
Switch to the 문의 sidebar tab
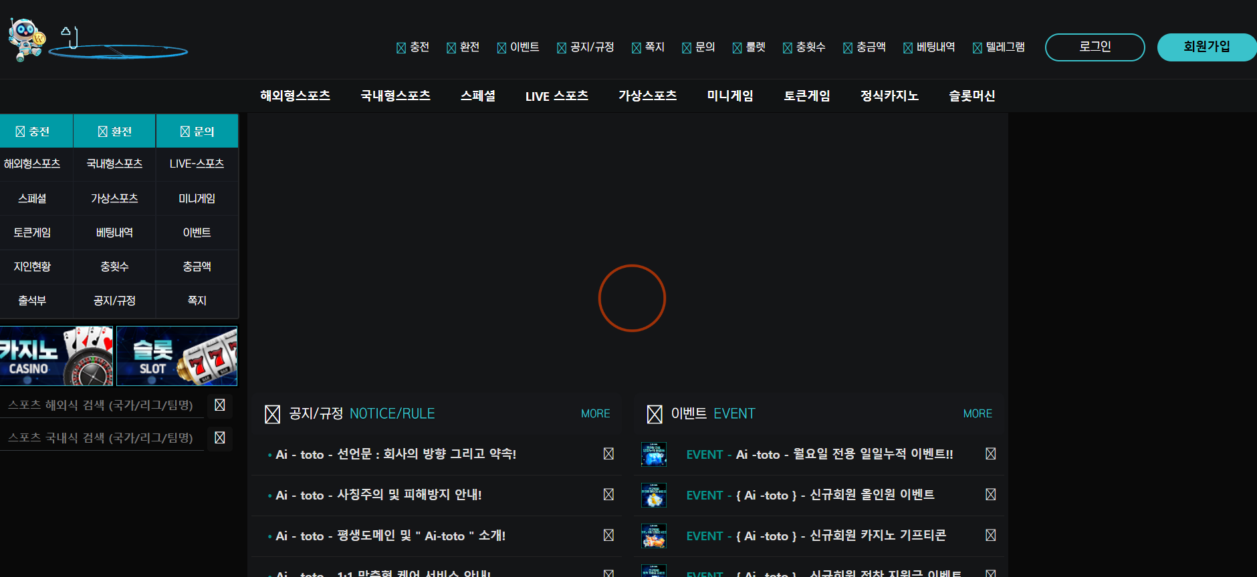click(x=197, y=132)
